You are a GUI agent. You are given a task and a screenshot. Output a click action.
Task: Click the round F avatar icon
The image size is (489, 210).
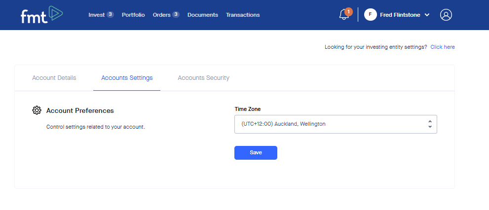point(370,15)
